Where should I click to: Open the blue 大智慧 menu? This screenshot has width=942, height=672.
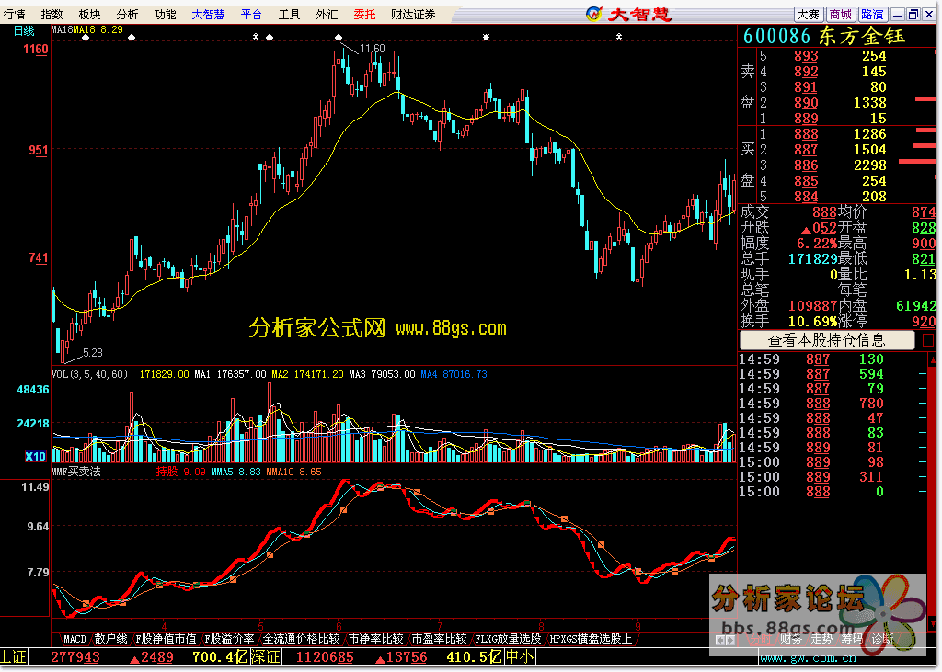(208, 15)
